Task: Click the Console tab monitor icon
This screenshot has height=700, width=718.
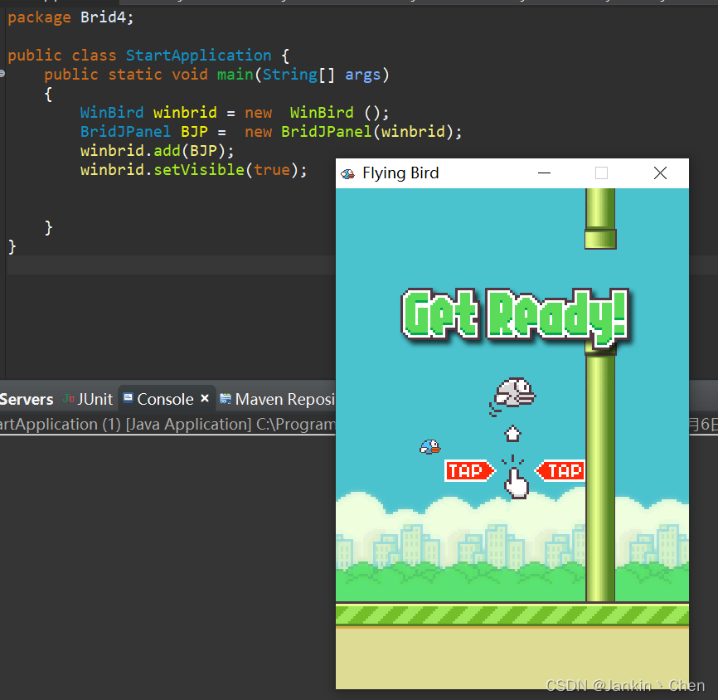Action: (129, 397)
